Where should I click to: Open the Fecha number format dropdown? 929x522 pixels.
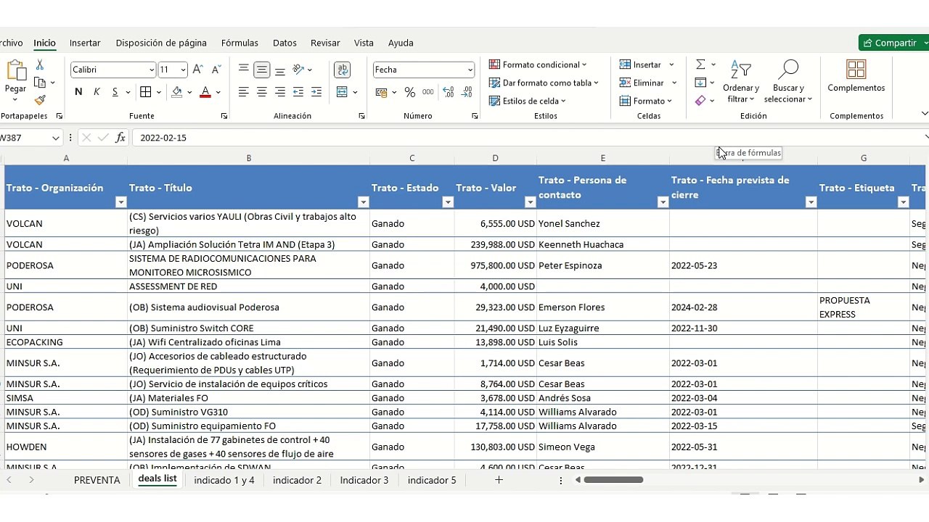click(x=470, y=70)
